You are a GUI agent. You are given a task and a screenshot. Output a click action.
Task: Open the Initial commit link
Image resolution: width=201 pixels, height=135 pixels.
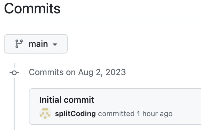click(x=67, y=100)
